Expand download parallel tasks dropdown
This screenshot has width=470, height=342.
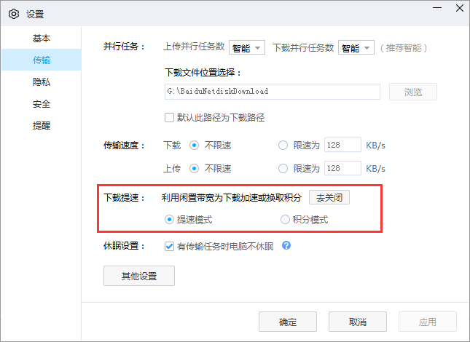356,48
